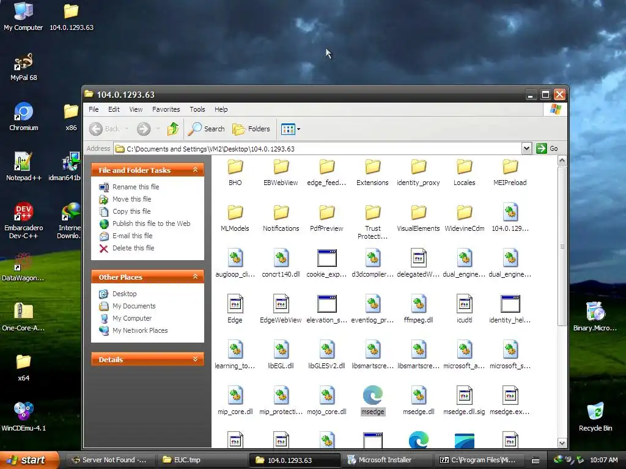Go to My Network Places link
This screenshot has width=626, height=469.
coord(140,330)
